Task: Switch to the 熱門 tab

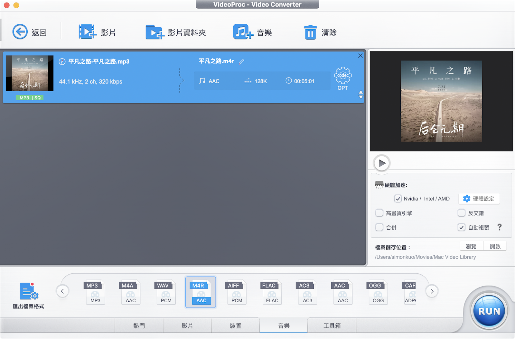Action: pyautogui.click(x=139, y=325)
